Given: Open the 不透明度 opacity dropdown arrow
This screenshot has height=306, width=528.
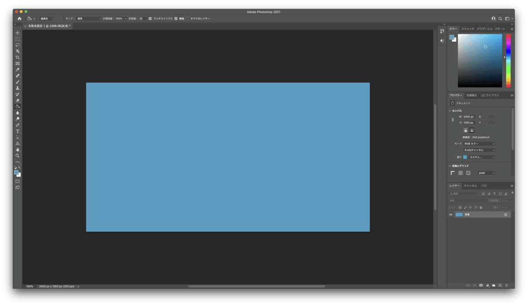Looking at the screenshot, I should 125,19.
